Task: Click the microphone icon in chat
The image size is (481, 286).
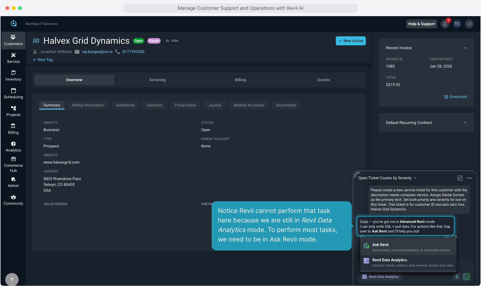Action: [457, 277]
